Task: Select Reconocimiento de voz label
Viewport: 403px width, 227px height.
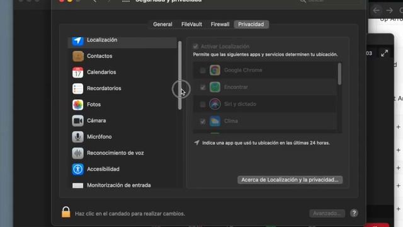Action: tap(115, 153)
